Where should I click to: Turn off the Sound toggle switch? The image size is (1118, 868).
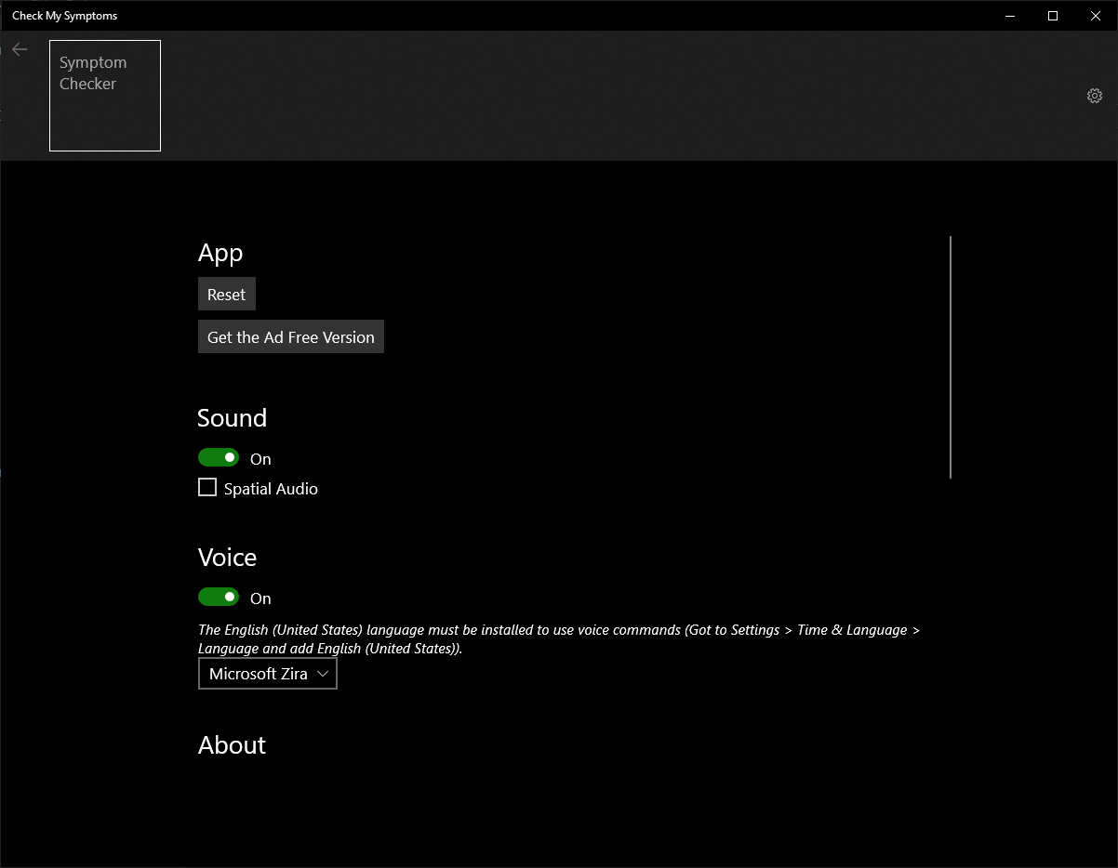(x=219, y=458)
